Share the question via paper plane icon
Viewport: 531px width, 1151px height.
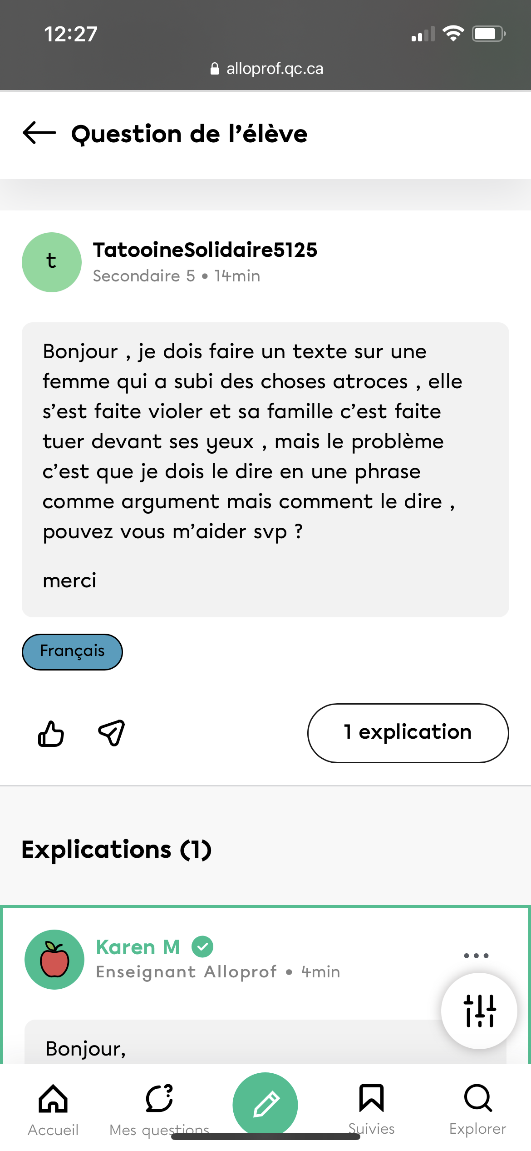pyautogui.click(x=112, y=733)
